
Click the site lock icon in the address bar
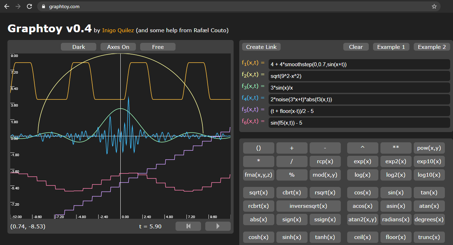44,6
